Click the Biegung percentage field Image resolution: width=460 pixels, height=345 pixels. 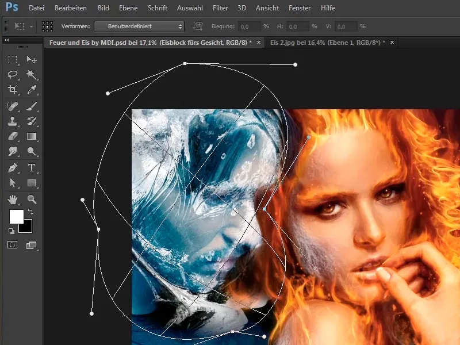point(249,26)
